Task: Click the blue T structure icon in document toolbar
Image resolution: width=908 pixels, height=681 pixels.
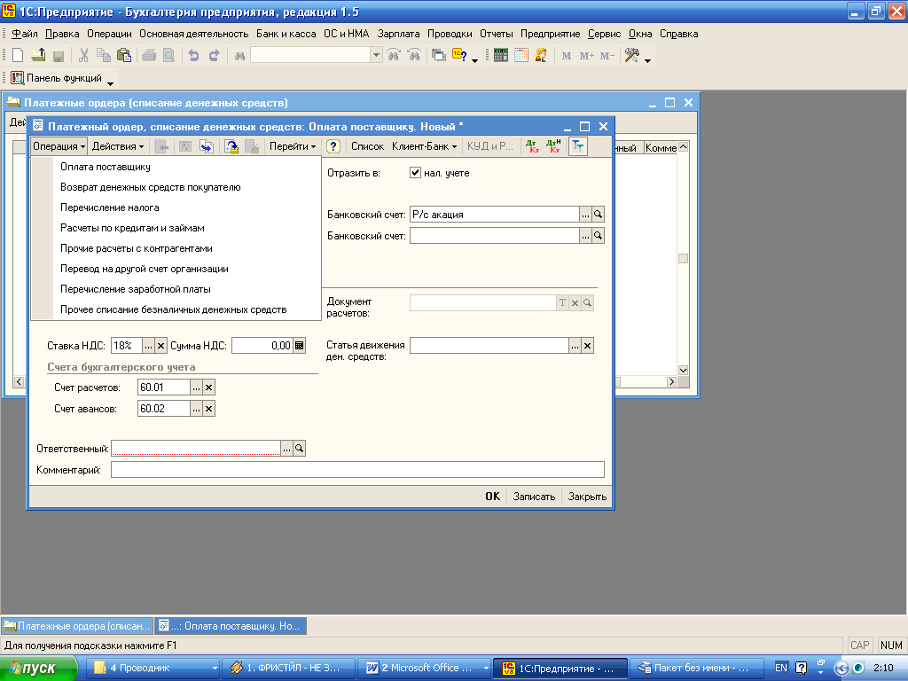Action: [578, 146]
